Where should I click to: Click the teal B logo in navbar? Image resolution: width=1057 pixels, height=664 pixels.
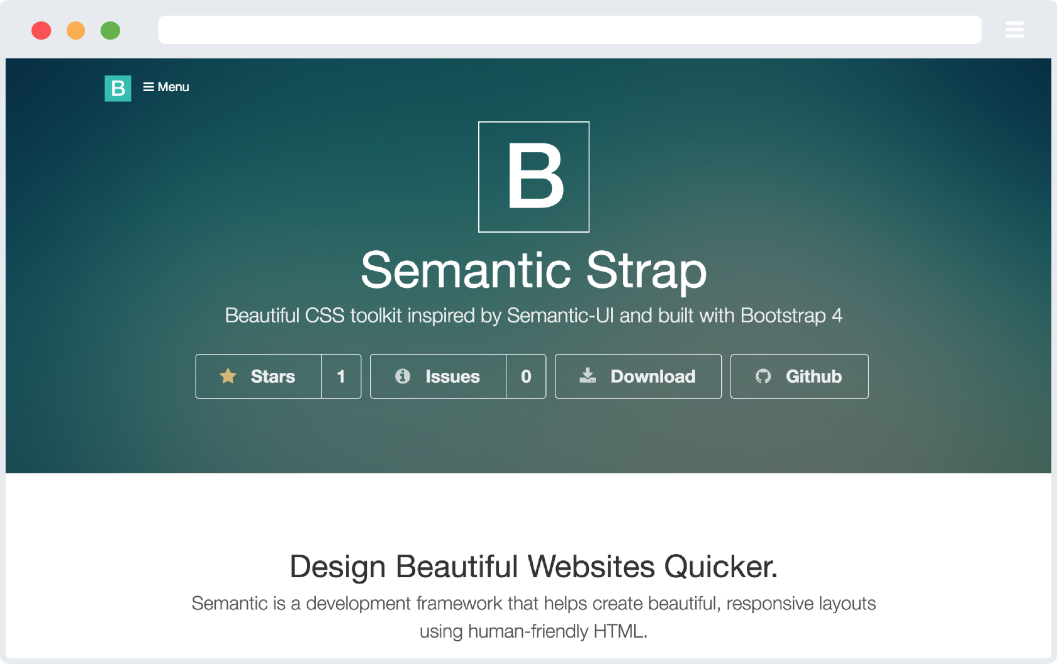tap(118, 88)
